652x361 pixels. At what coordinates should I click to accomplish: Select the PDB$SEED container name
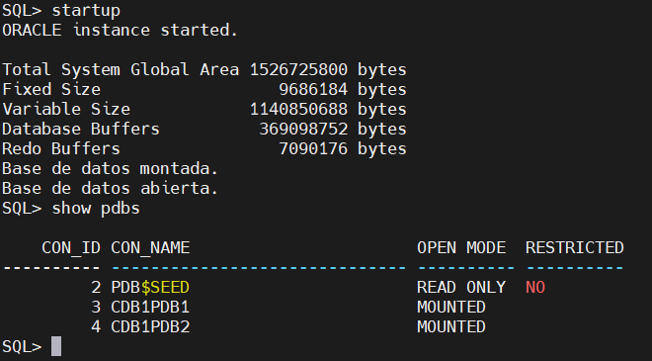click(150, 287)
